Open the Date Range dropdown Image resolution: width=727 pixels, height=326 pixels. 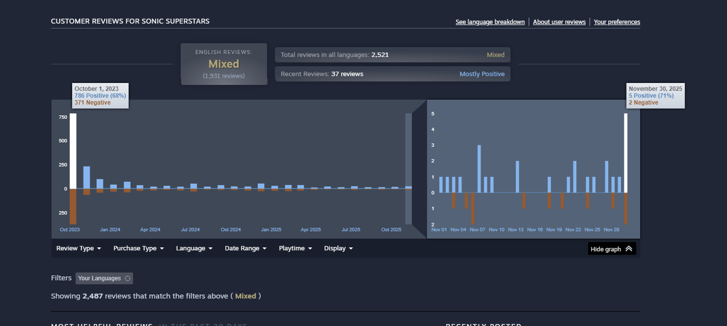click(245, 248)
